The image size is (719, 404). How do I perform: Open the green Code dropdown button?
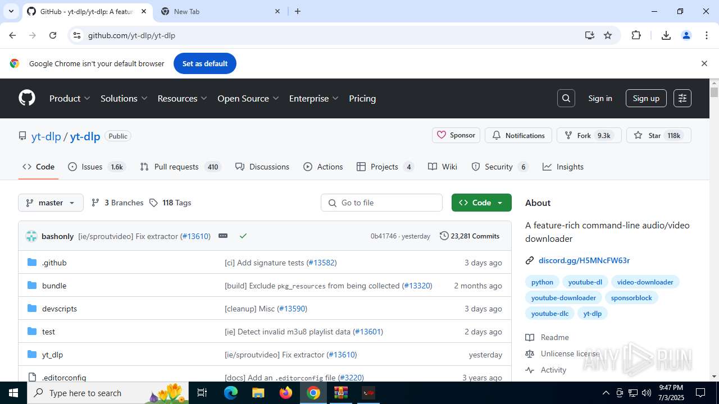tap(481, 203)
